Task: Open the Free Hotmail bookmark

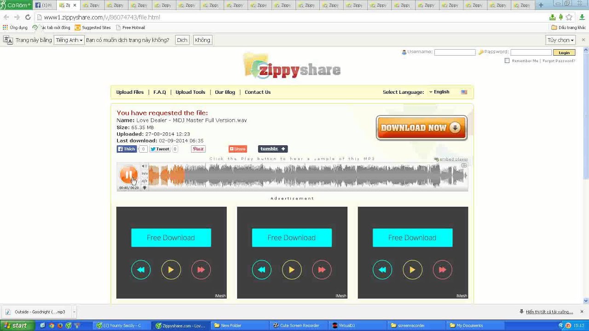Action: 131,28
